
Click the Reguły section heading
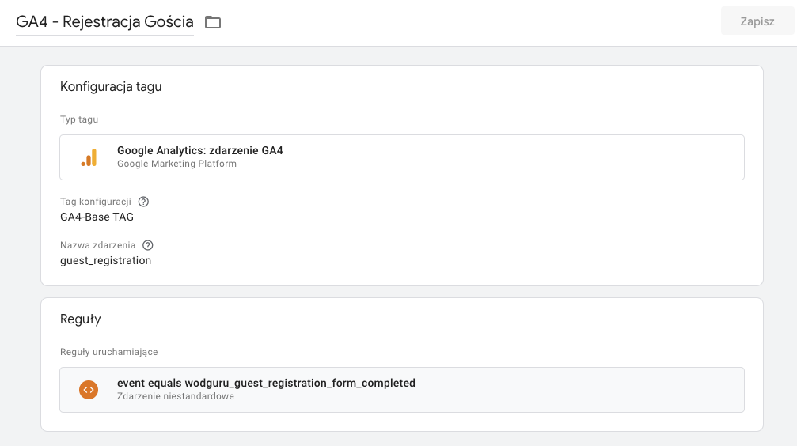pos(80,319)
